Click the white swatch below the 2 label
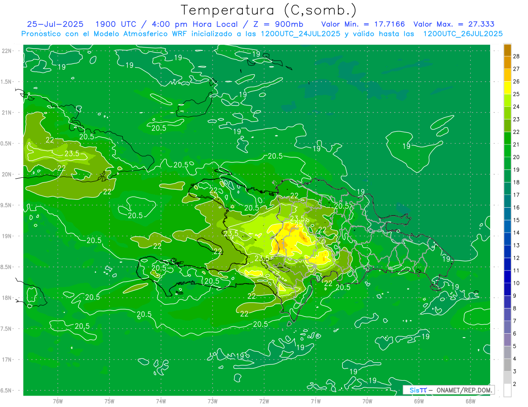Viewport: 528px width, 407px height. point(507,390)
